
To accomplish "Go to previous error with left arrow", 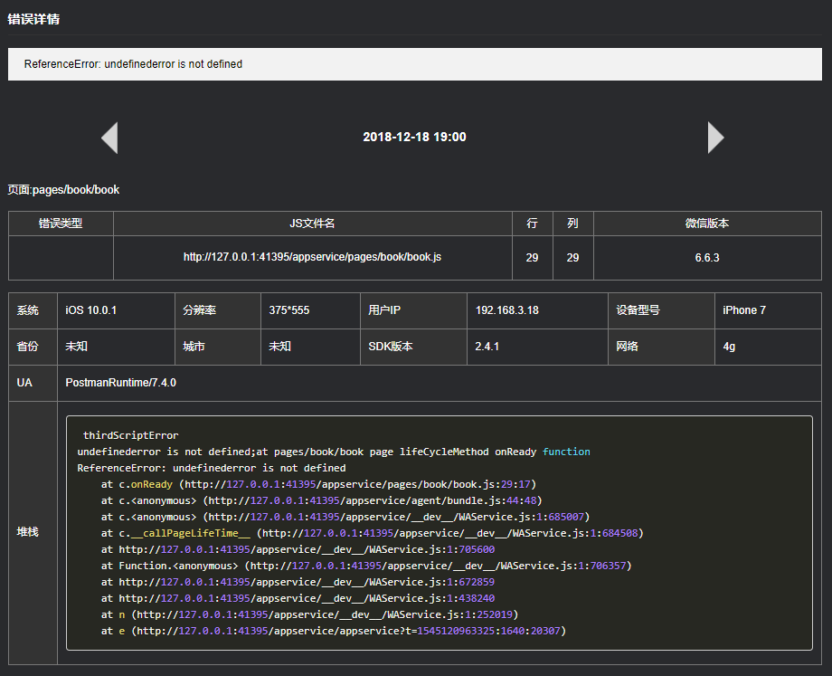I will click(109, 138).
